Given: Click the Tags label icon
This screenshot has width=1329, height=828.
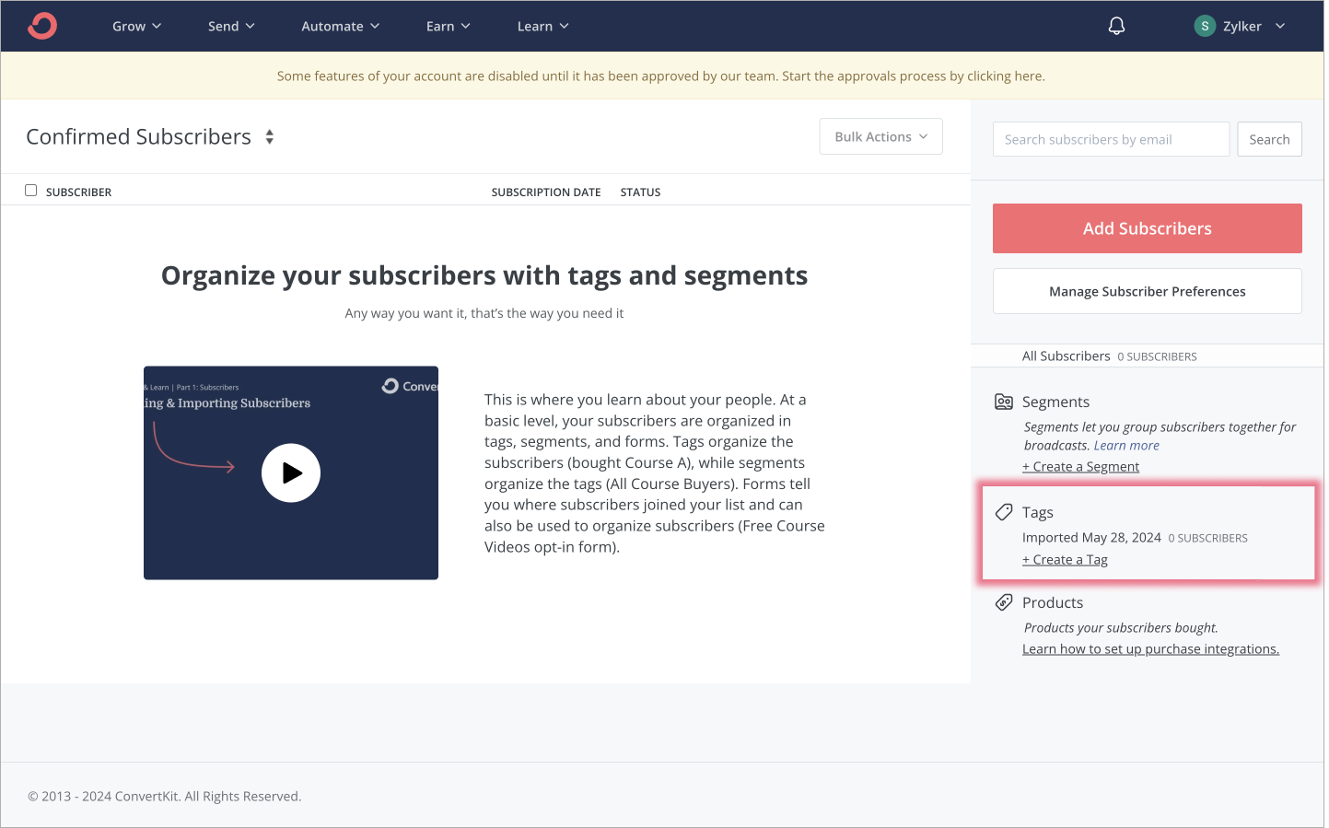Looking at the screenshot, I should 1004,512.
